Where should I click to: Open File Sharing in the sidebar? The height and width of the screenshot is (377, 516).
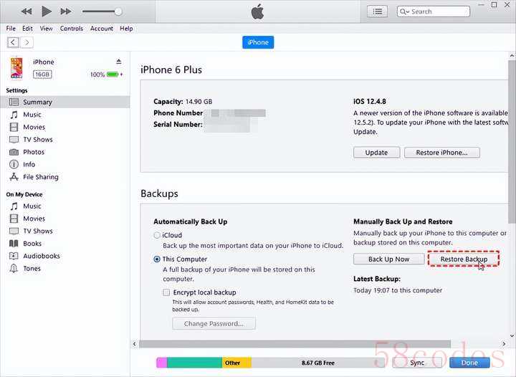40,177
